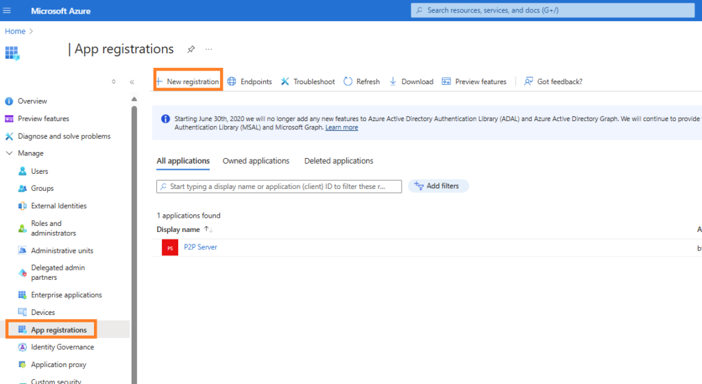The image size is (702, 384).
Task: Click the Microsoft Azure title
Action: coord(60,11)
